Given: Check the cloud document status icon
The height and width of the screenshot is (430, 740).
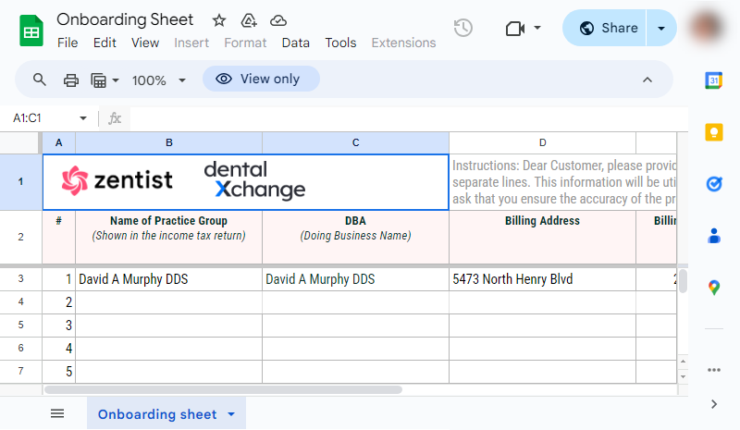Looking at the screenshot, I should (x=278, y=20).
